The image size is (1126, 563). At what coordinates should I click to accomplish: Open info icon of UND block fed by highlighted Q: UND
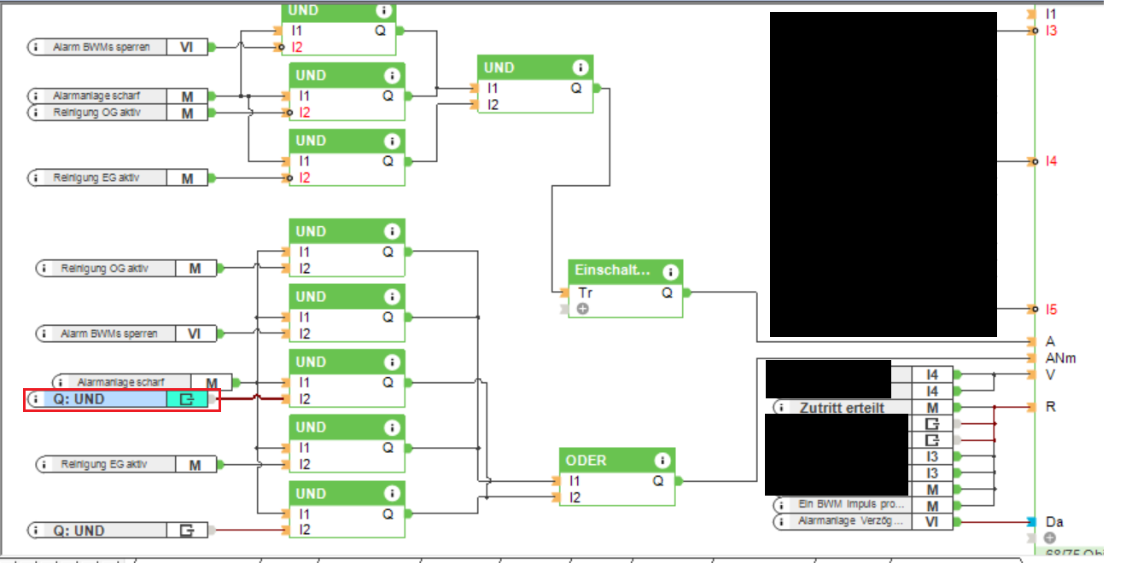click(392, 362)
